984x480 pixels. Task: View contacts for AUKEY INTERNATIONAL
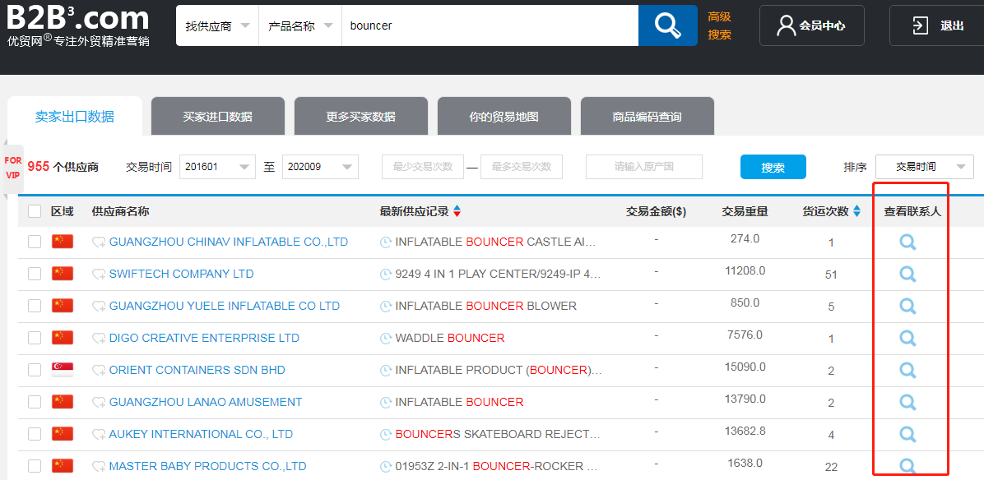pos(907,434)
